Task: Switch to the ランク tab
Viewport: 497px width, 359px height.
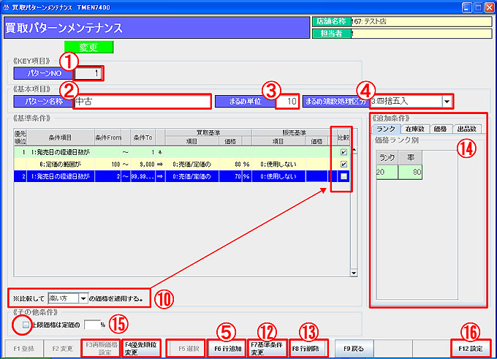Action: pos(386,129)
